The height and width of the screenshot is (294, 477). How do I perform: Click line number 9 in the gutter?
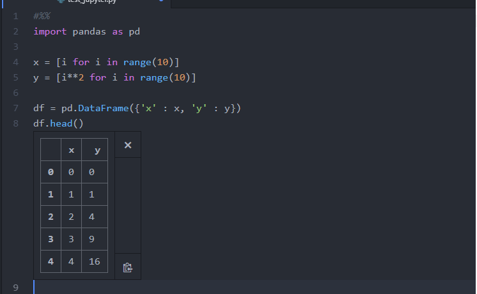click(15, 288)
